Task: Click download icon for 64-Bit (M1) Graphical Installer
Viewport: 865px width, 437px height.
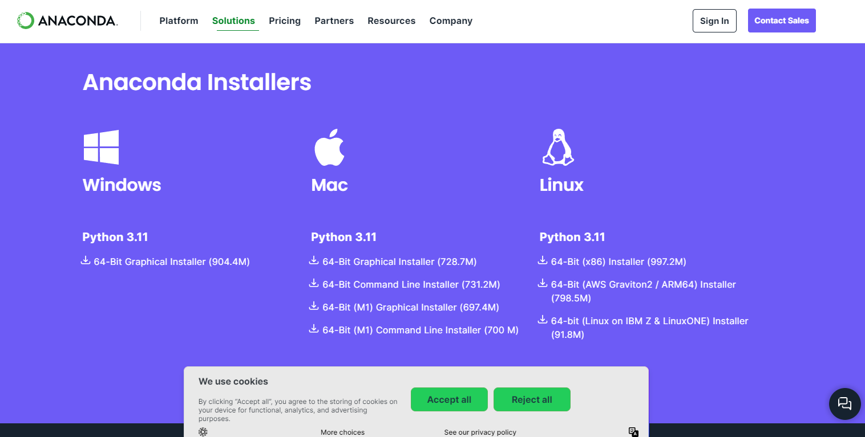Action: pyautogui.click(x=313, y=306)
